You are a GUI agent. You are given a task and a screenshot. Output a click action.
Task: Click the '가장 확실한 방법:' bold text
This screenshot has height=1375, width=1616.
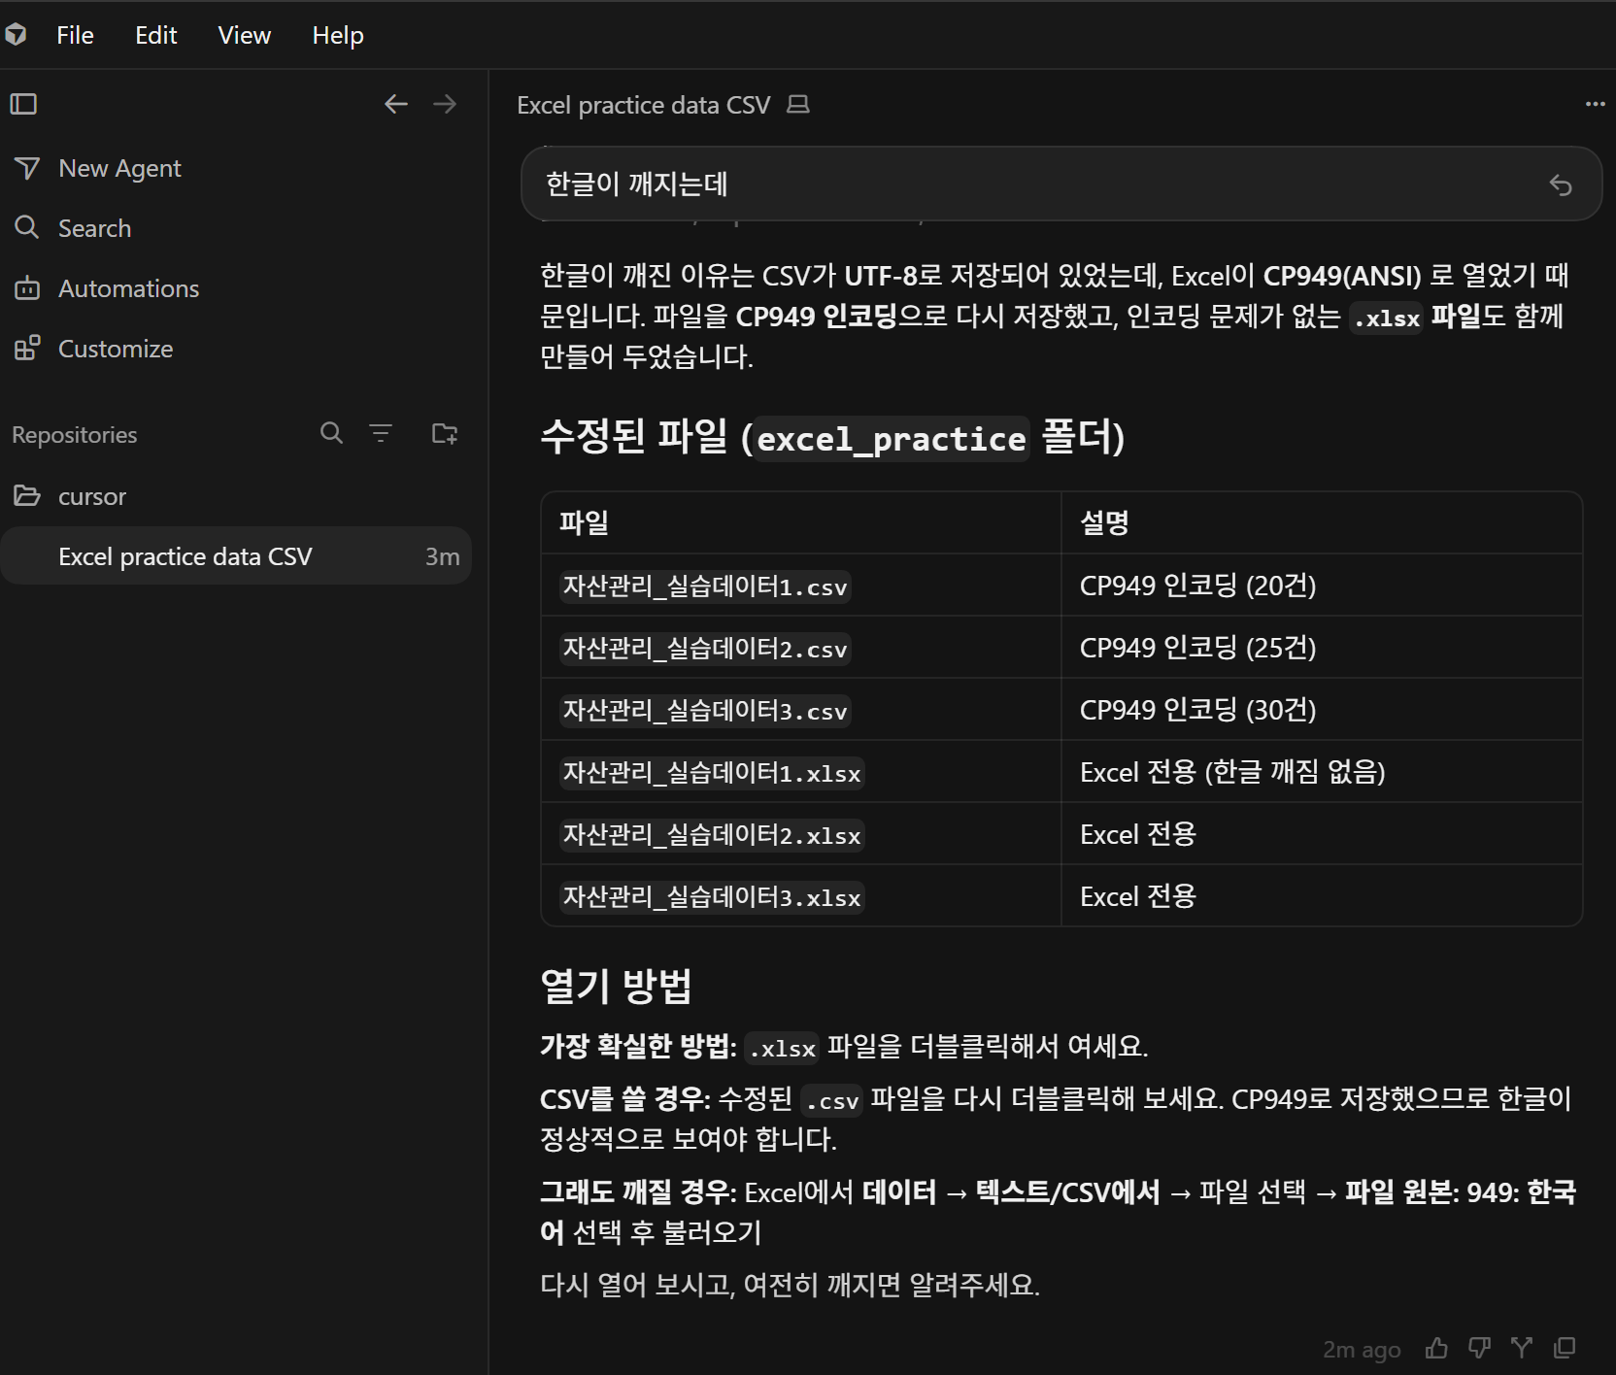pyautogui.click(x=638, y=1047)
